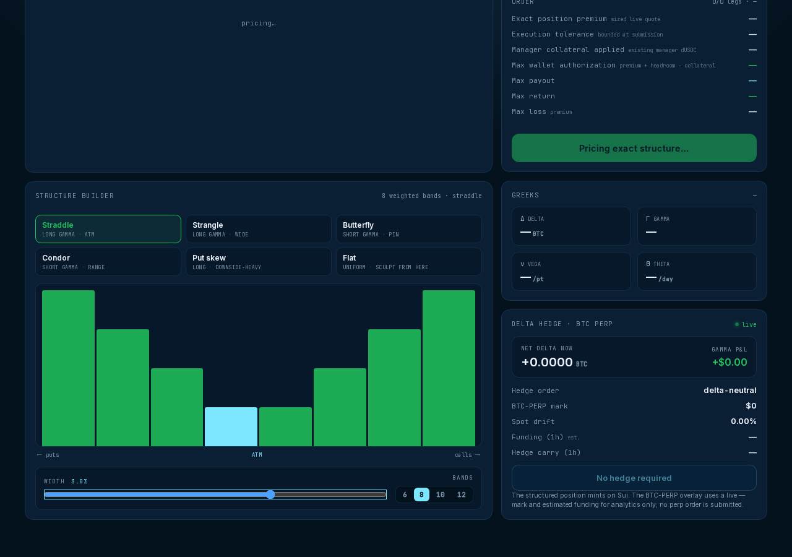Set band count to 8
Viewport: 792px width, 557px height.
click(x=421, y=494)
